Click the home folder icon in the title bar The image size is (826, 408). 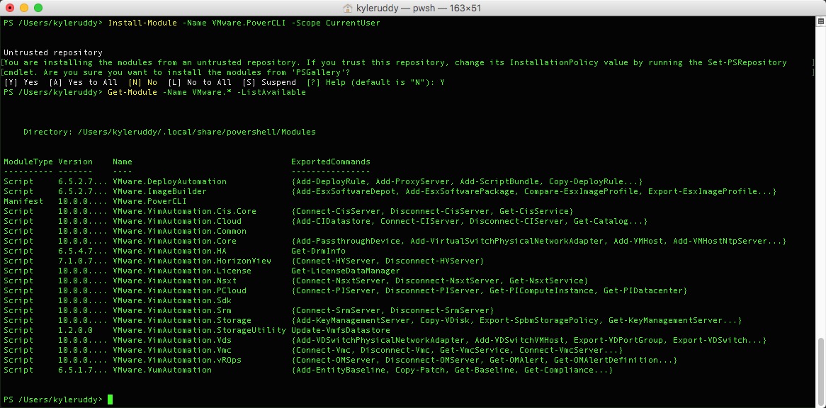click(347, 8)
